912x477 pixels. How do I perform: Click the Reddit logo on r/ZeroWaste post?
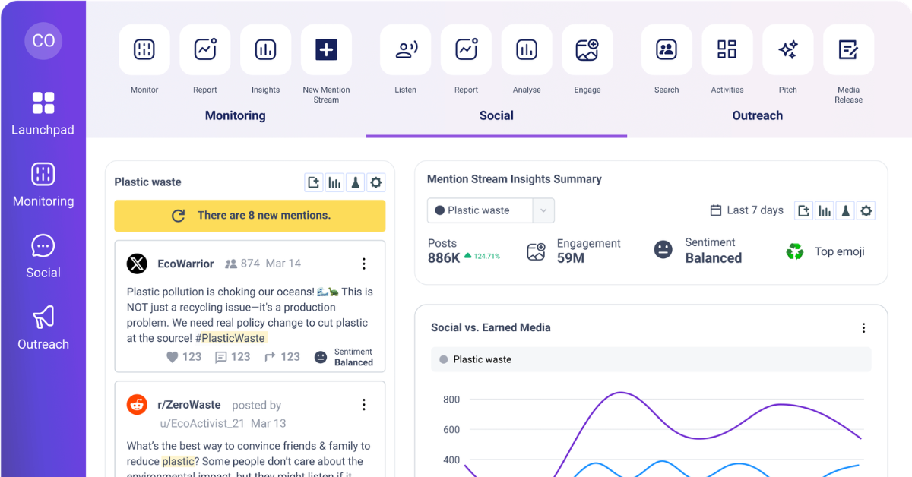pos(137,405)
